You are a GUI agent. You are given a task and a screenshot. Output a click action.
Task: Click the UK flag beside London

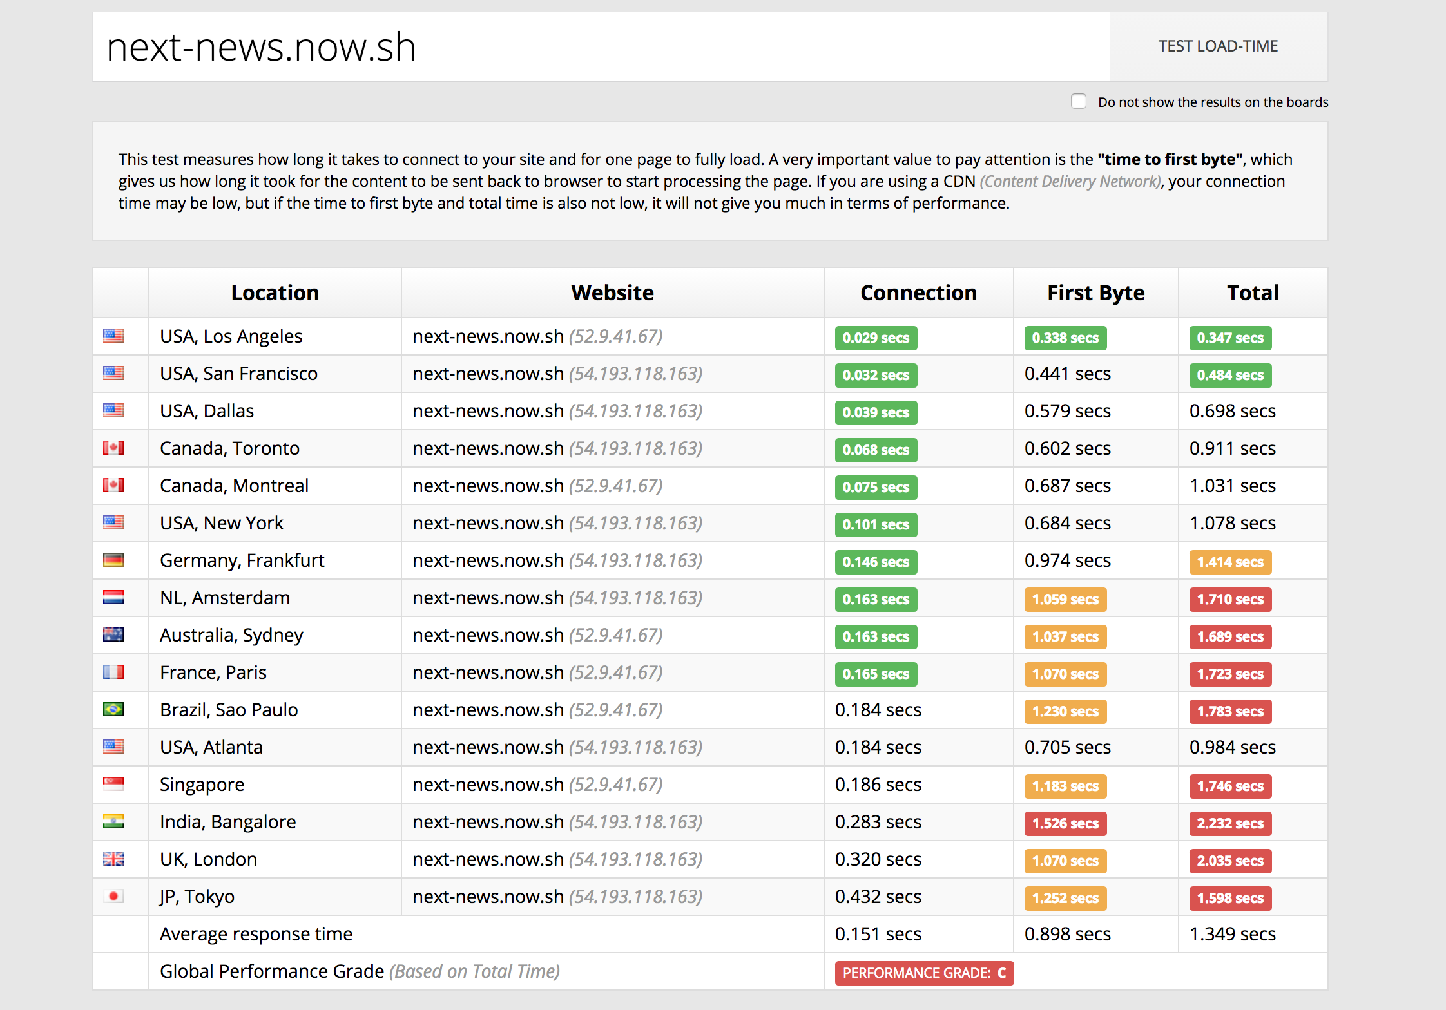113,859
